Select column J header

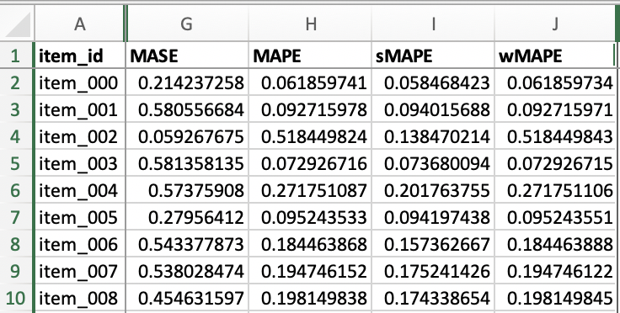click(555, 24)
